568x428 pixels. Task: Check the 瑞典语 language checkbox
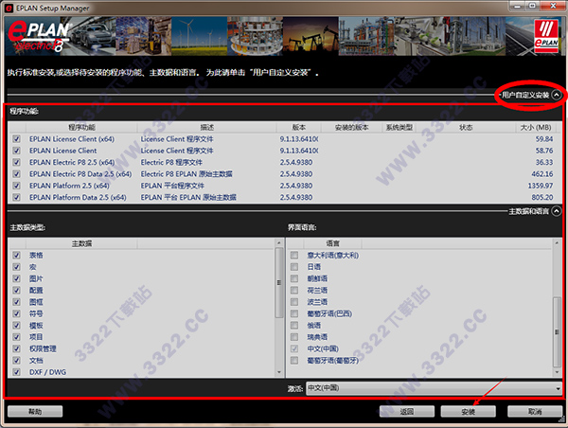tap(294, 337)
